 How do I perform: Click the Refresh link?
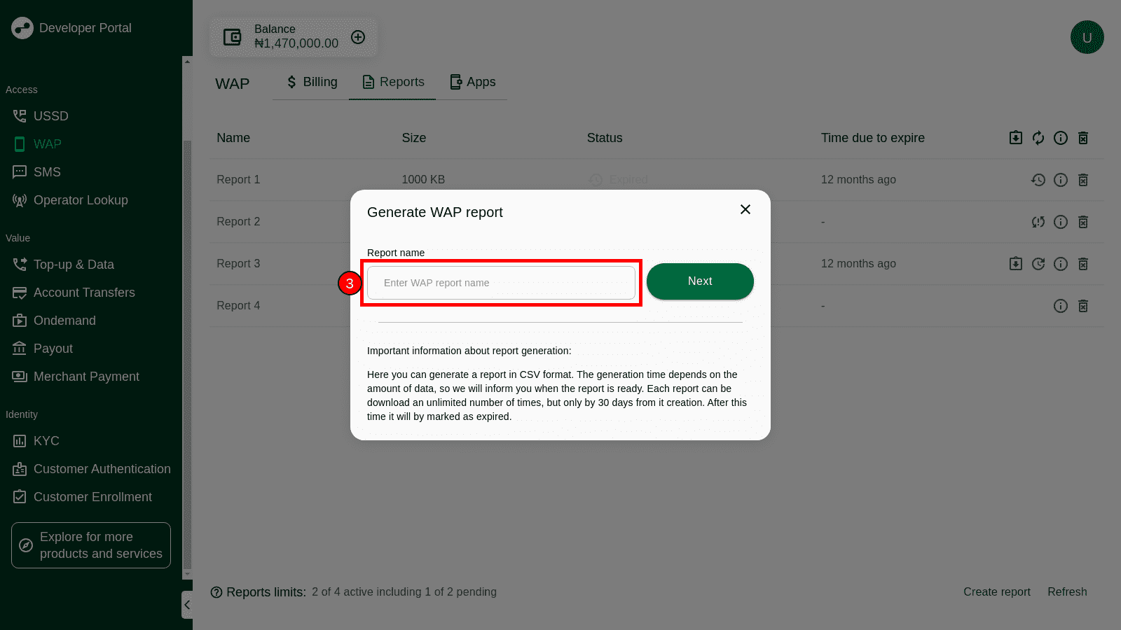tap(1067, 591)
